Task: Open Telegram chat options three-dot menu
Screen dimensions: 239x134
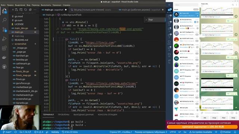Action: click(236, 5)
